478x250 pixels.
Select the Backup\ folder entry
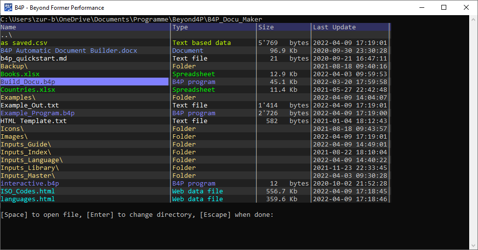click(14, 66)
